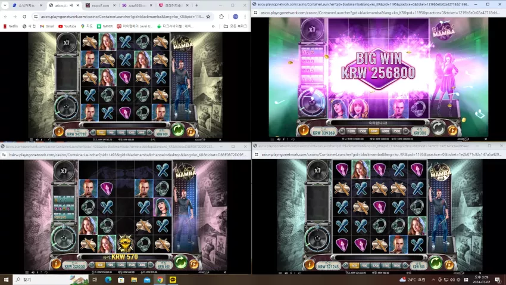Spin the green button in top-left game

(x=178, y=130)
